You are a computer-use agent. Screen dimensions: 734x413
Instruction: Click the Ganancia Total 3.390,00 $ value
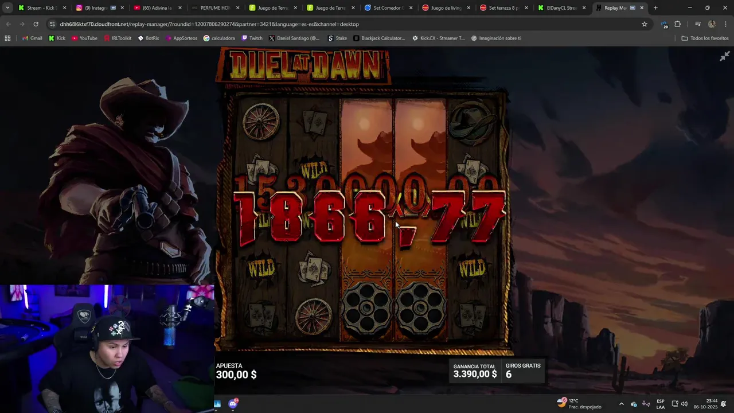pos(475,374)
